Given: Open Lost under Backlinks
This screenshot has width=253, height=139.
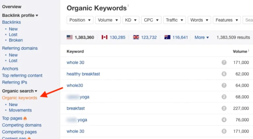Looking at the screenshot, I should (13, 35).
